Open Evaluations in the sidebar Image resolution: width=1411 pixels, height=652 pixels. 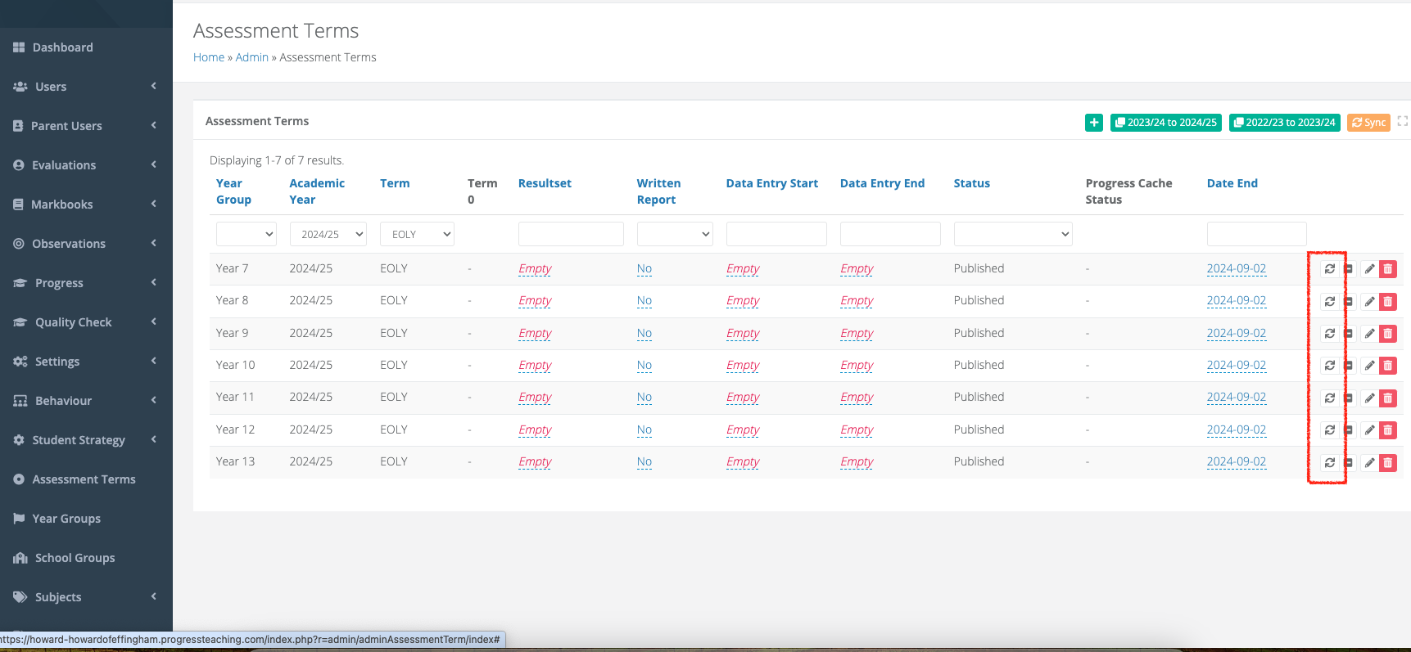click(64, 165)
